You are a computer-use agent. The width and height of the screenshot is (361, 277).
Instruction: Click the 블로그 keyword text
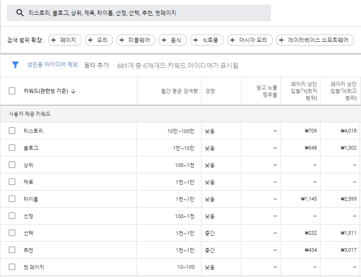tap(31, 148)
